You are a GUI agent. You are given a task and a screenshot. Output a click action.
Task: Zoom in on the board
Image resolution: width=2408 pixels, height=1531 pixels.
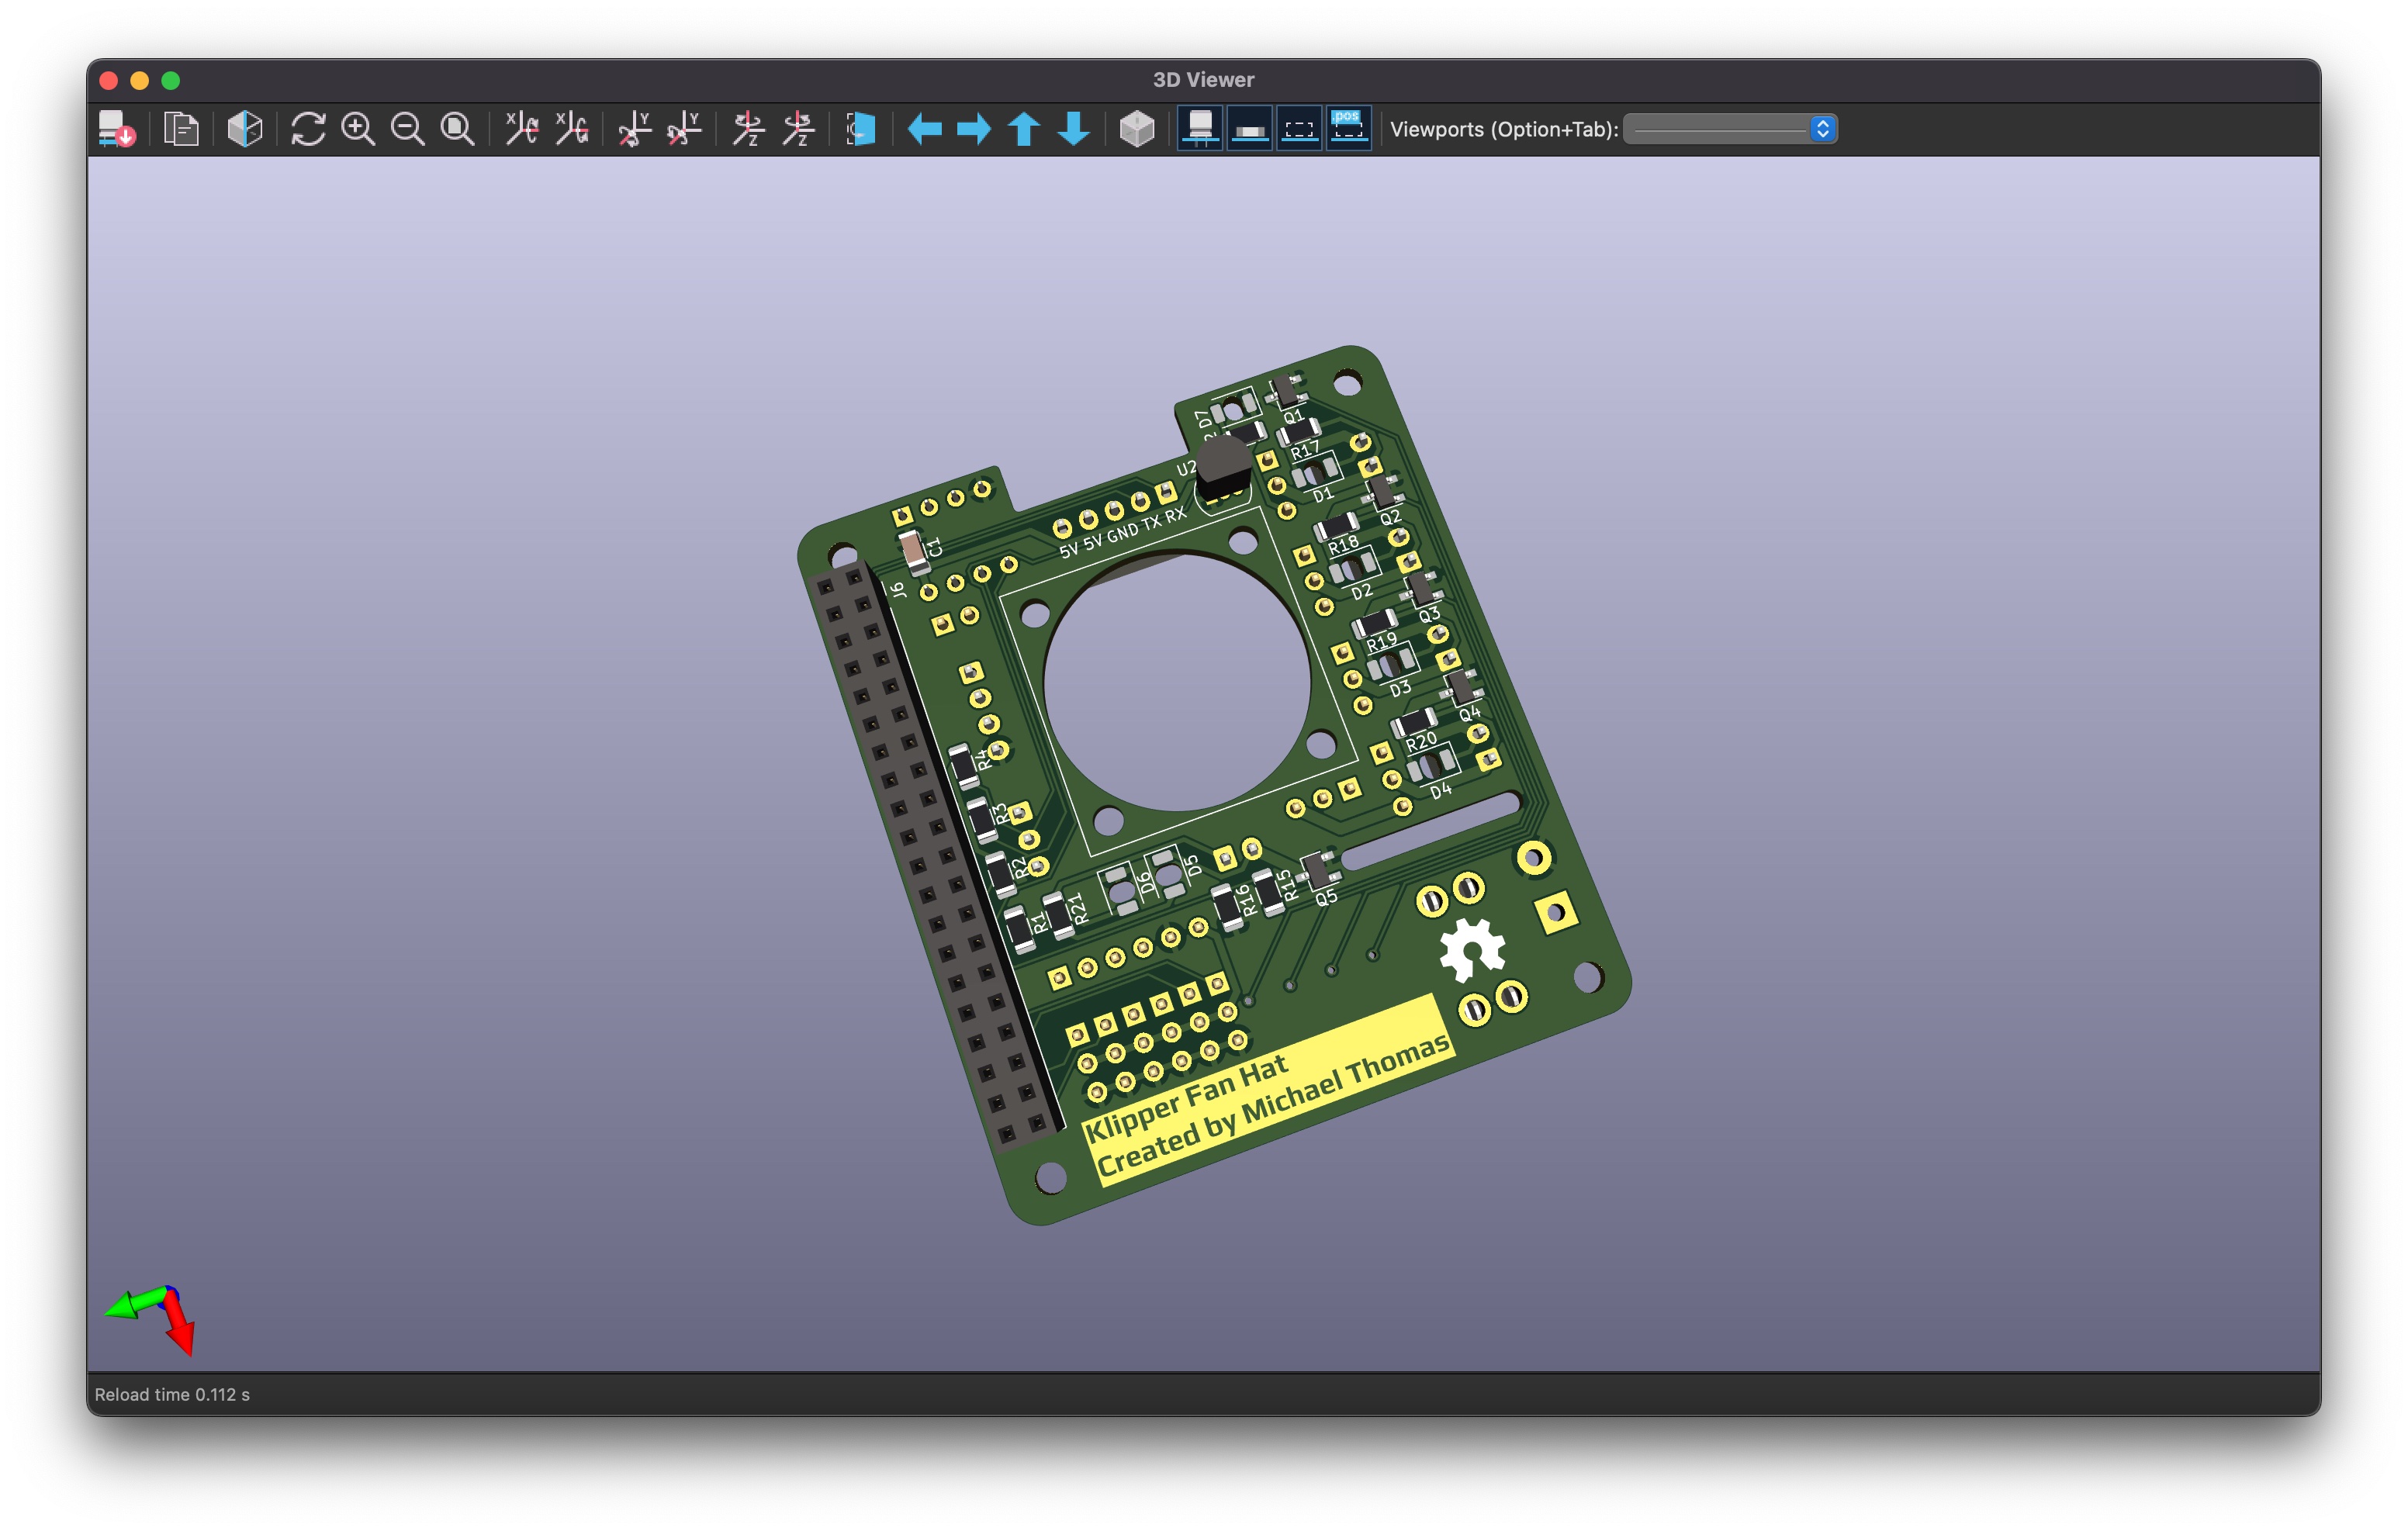tap(358, 129)
